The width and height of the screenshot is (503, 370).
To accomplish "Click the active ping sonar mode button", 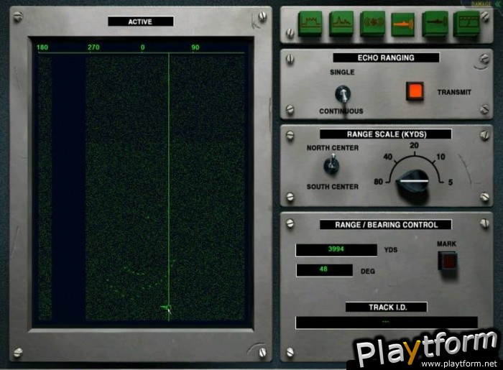I will tap(372, 24).
